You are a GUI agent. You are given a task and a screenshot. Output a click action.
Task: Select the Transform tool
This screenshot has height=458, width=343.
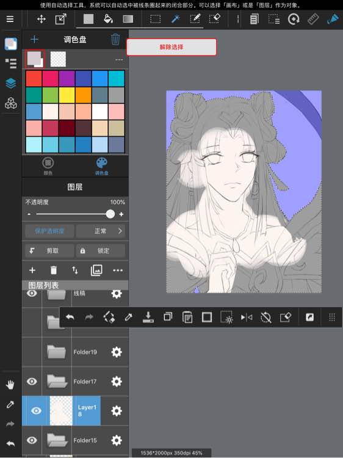[x=60, y=20]
